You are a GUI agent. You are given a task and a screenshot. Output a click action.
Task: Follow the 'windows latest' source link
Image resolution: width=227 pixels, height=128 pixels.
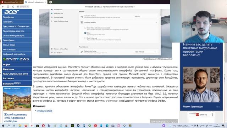click(x=44, y=111)
